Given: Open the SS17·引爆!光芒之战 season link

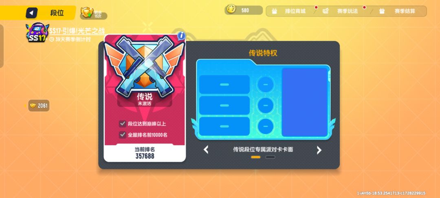Looking at the screenshot, I should (77, 31).
